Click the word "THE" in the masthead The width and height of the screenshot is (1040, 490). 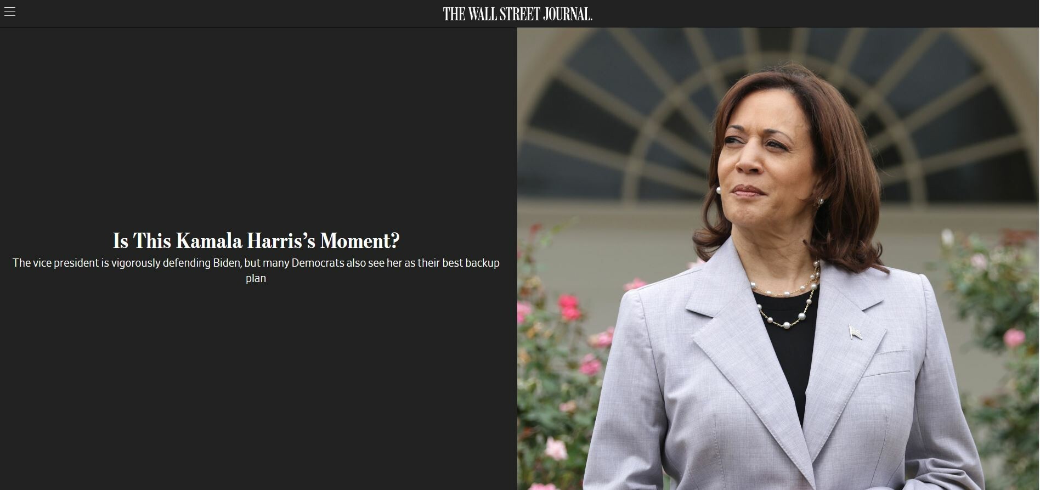(x=454, y=14)
